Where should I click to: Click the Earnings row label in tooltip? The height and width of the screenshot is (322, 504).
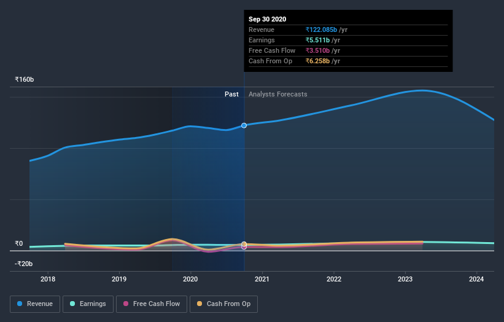click(x=262, y=40)
